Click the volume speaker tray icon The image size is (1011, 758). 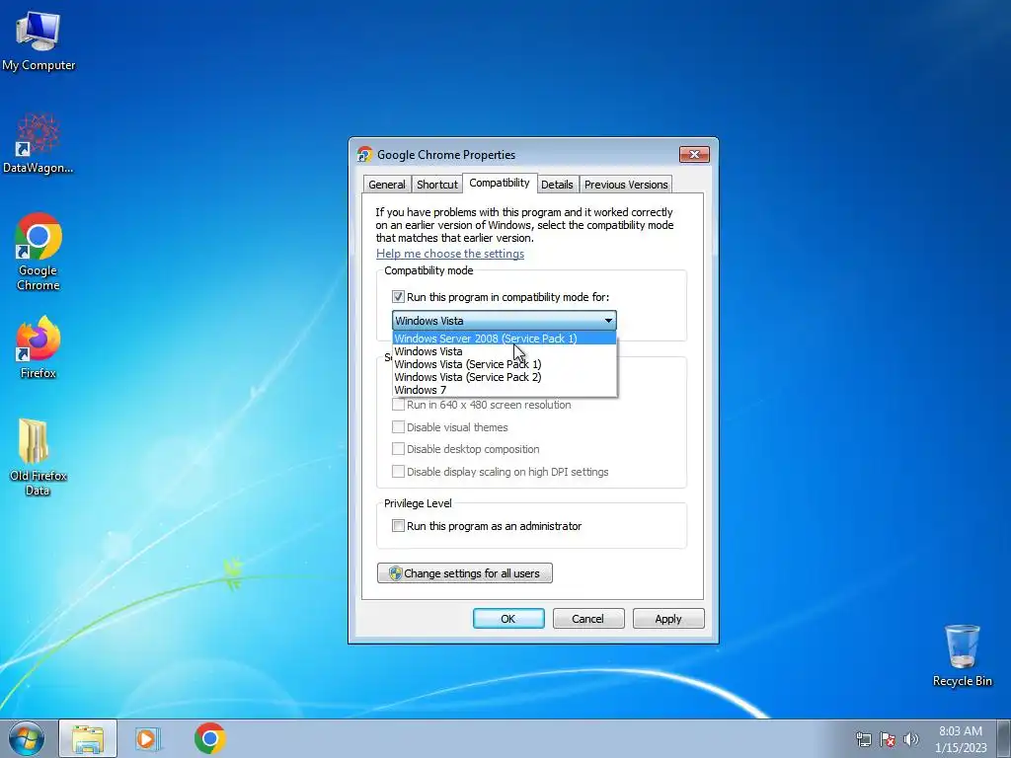(911, 739)
